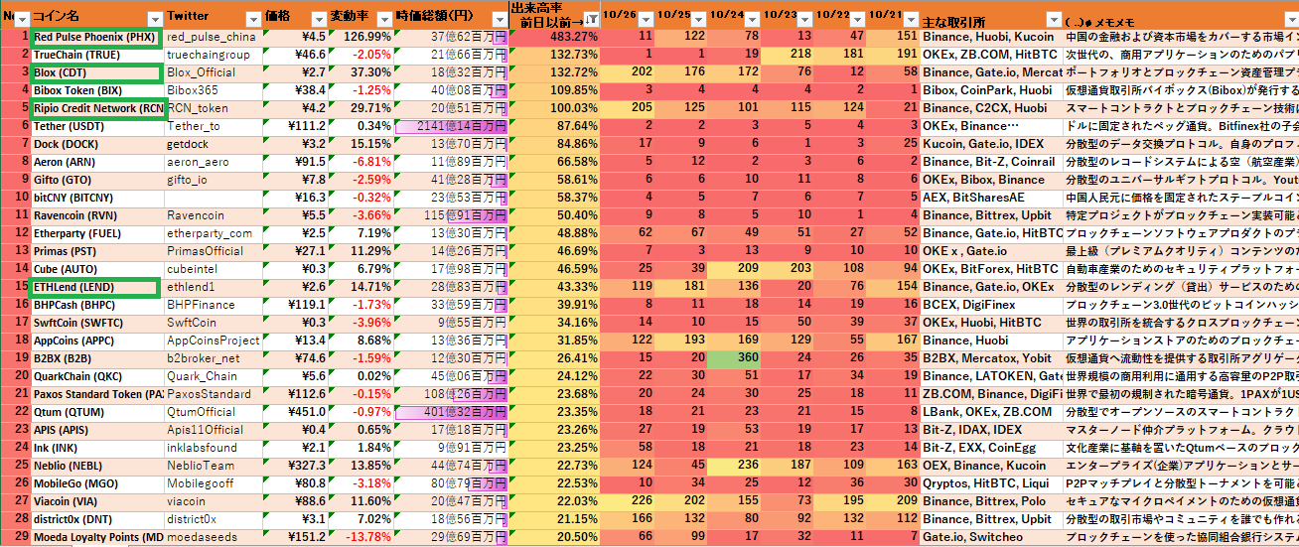
Task: Open the コイン名 column filter dropdown
Action: (x=155, y=19)
